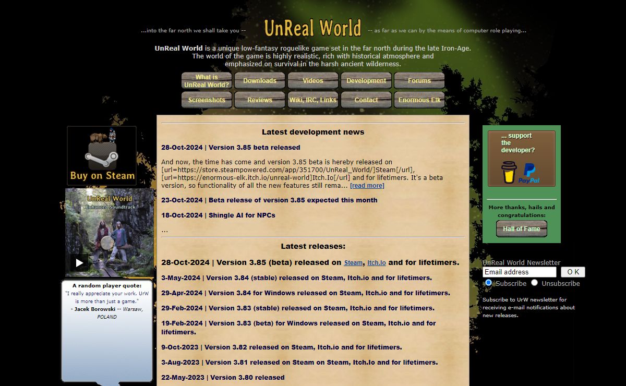Open the Steam release link

tap(353, 263)
